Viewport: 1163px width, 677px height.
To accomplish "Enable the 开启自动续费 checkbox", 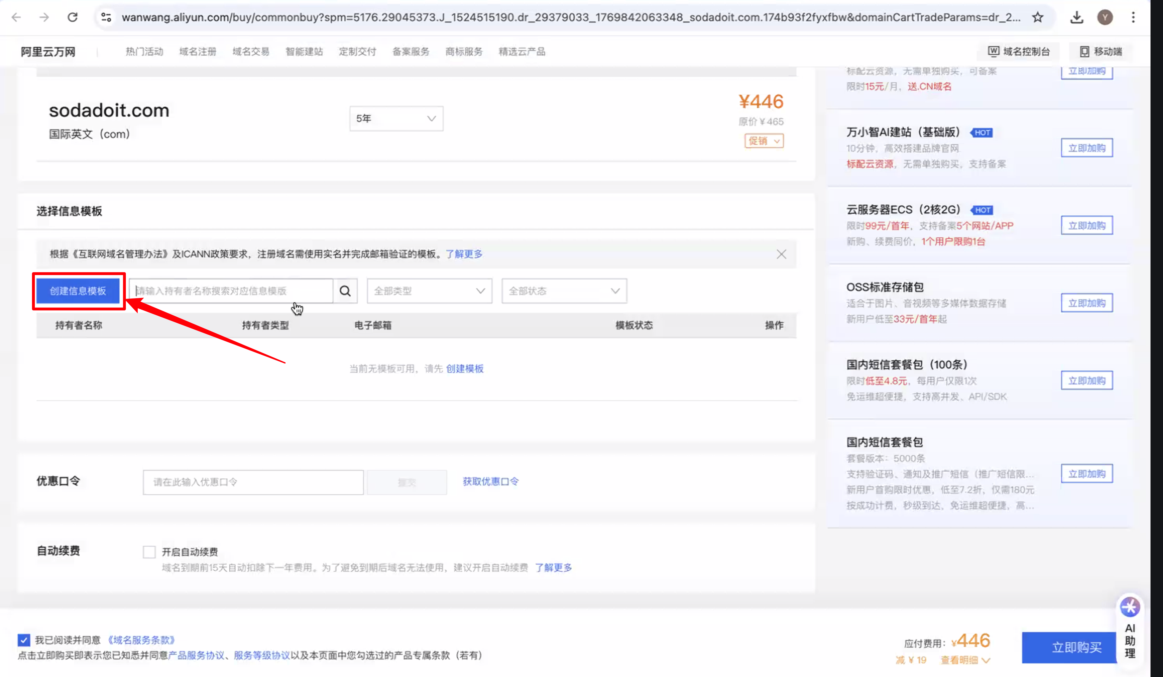I will [x=149, y=552].
